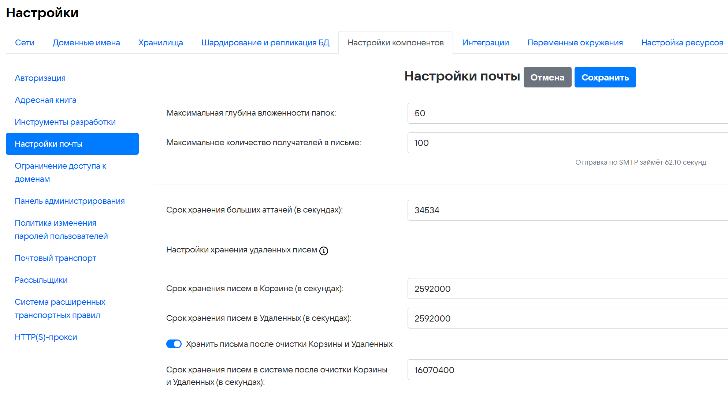Go to Шардирование и репликация БД tab

(265, 42)
